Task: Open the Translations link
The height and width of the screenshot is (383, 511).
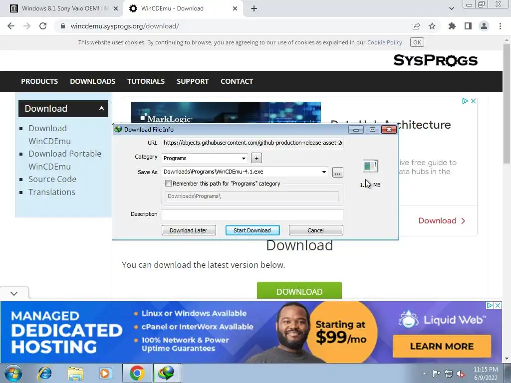Action: point(51,192)
